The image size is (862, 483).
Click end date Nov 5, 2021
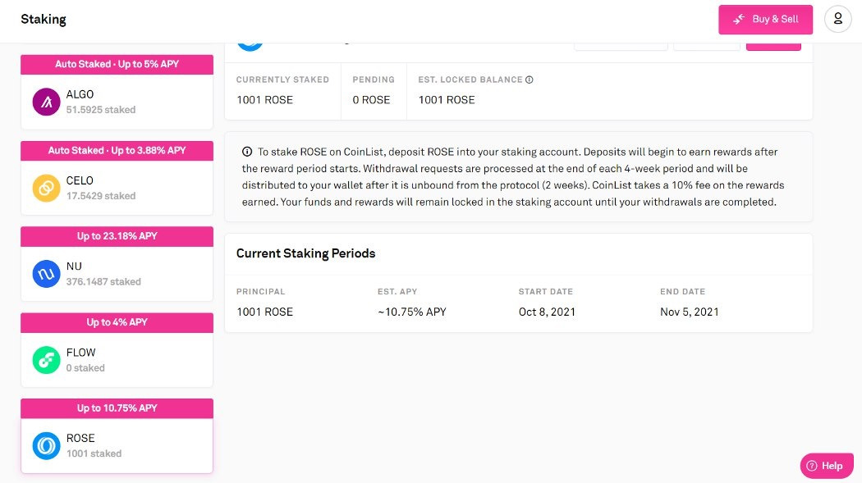pyautogui.click(x=690, y=312)
